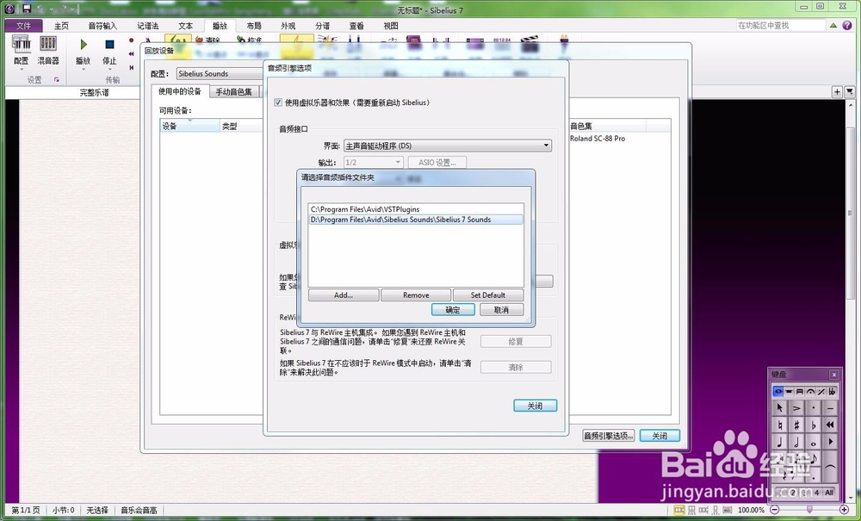
Task: Select the highlighted spreads view status icon
Action: (678, 510)
